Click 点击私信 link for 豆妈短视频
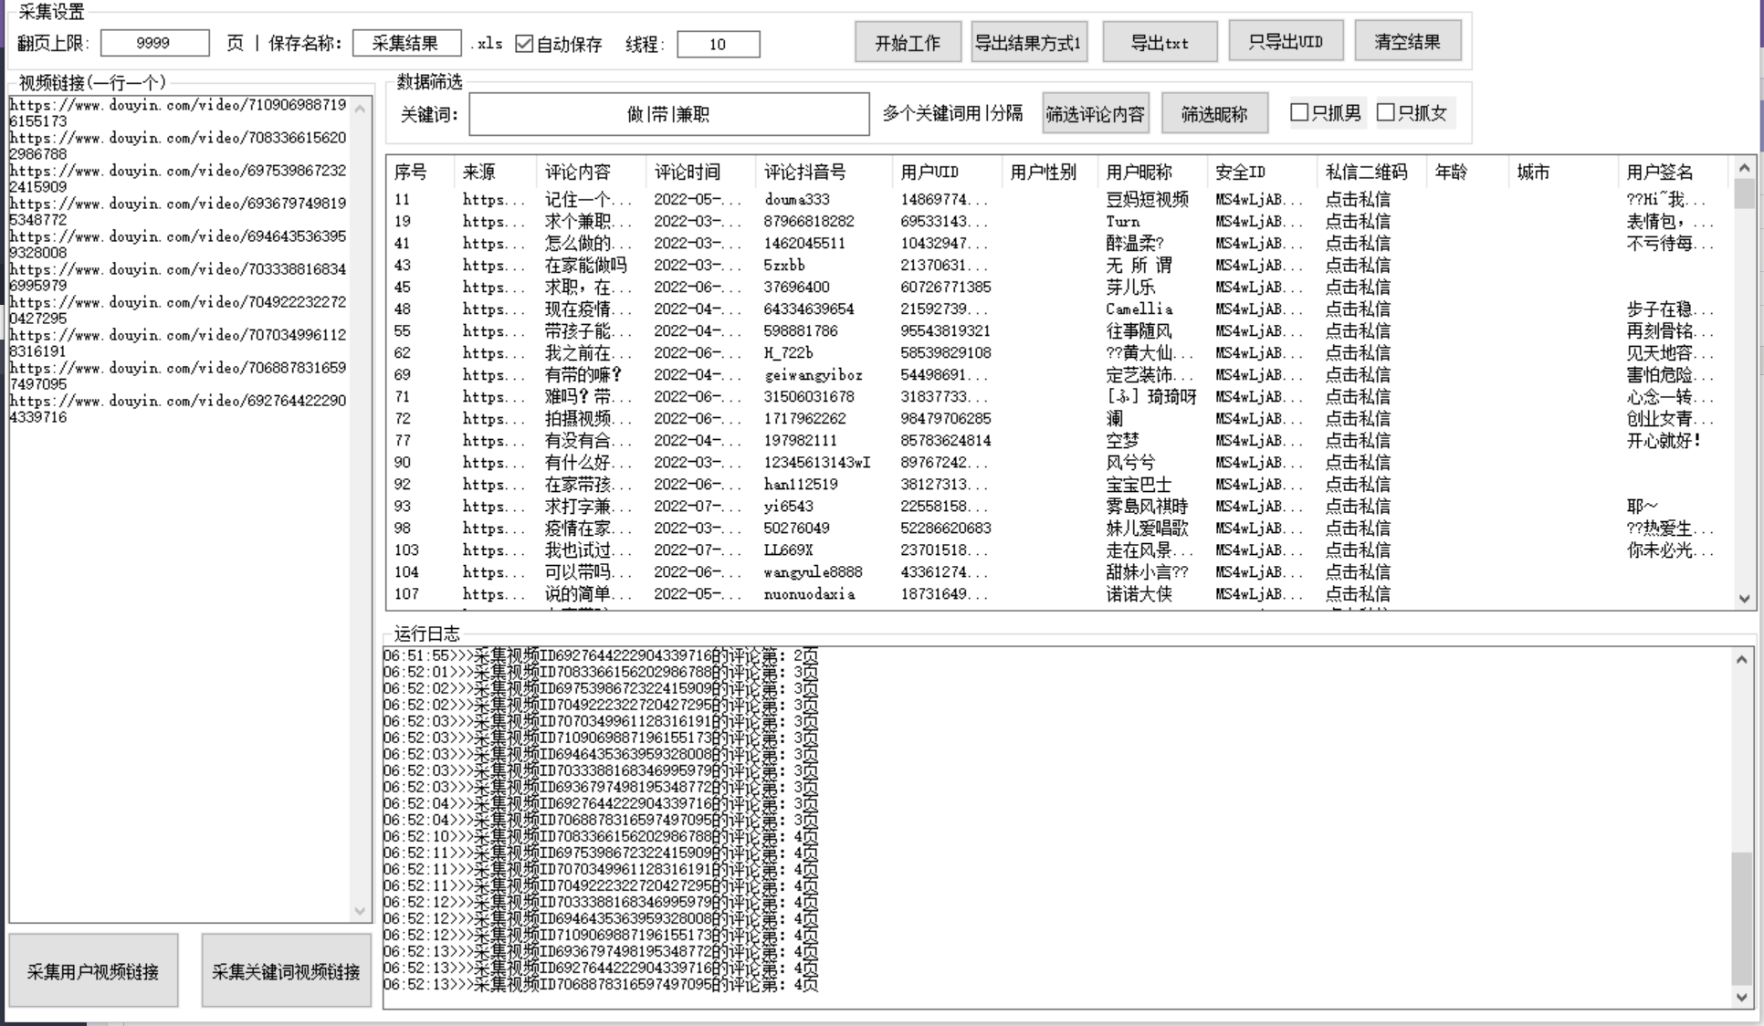Viewport: 1764px width, 1026px height. (1360, 200)
